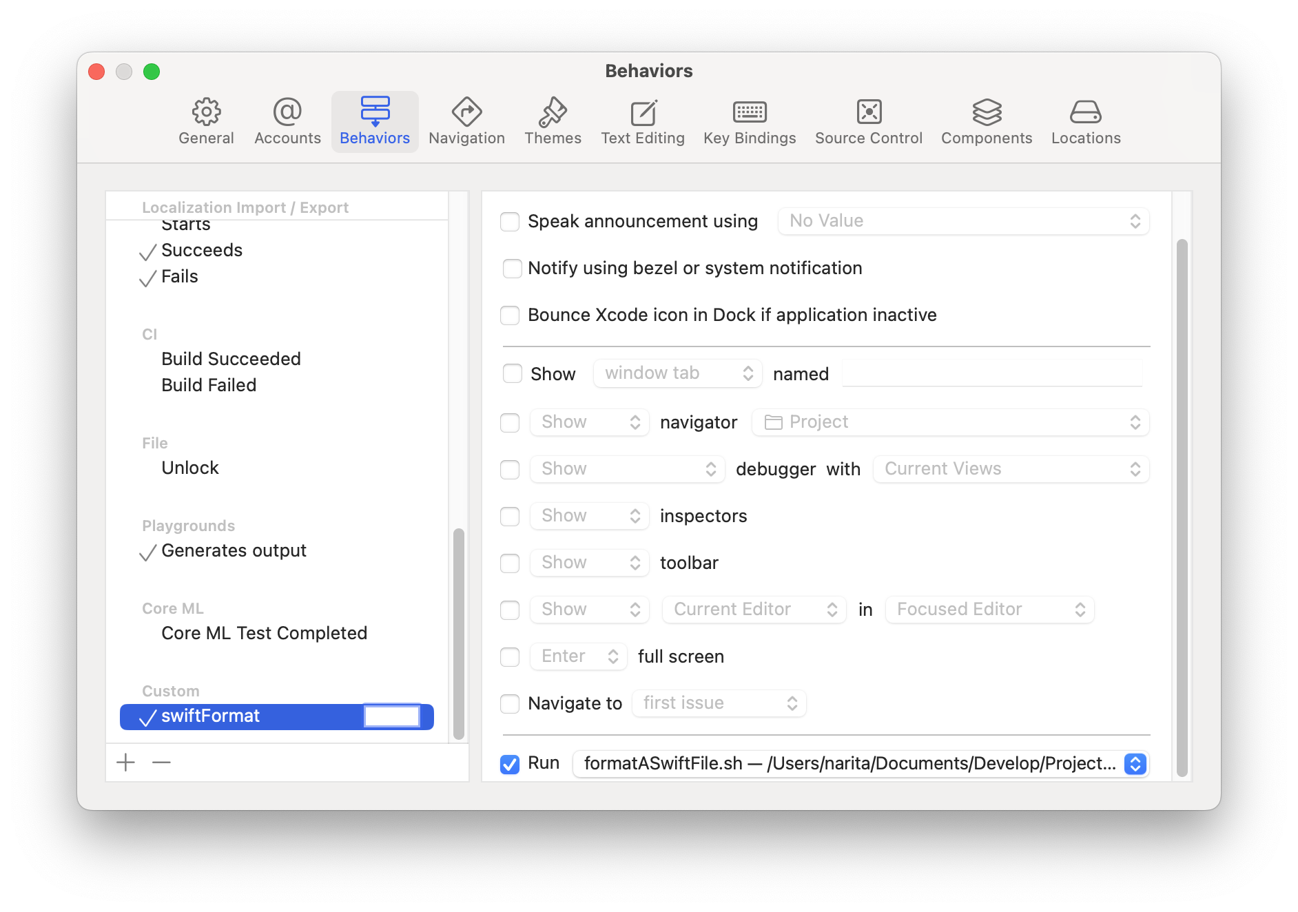Check the Current Editor row checkbox
Image resolution: width=1298 pixels, height=912 pixels.
pyautogui.click(x=510, y=610)
